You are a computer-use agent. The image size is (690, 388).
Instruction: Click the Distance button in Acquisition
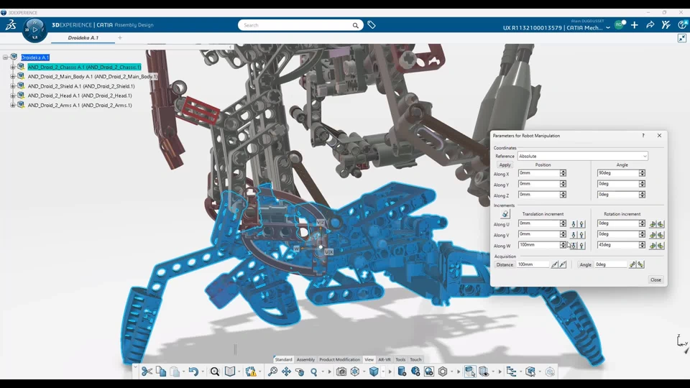point(505,264)
